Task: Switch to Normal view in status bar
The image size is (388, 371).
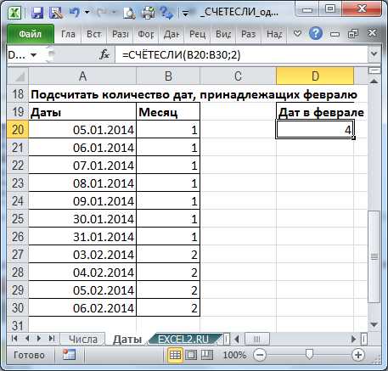Action: (x=175, y=355)
